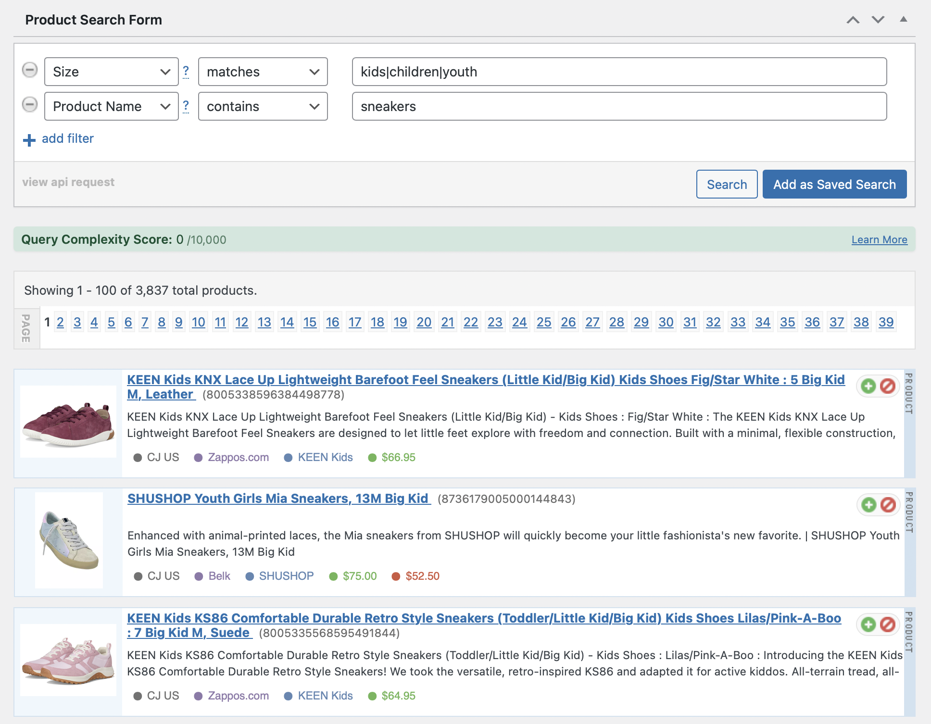Block the KEEN Kids KS86 sneaker product
Image resolution: width=931 pixels, height=724 pixels.
click(x=888, y=624)
